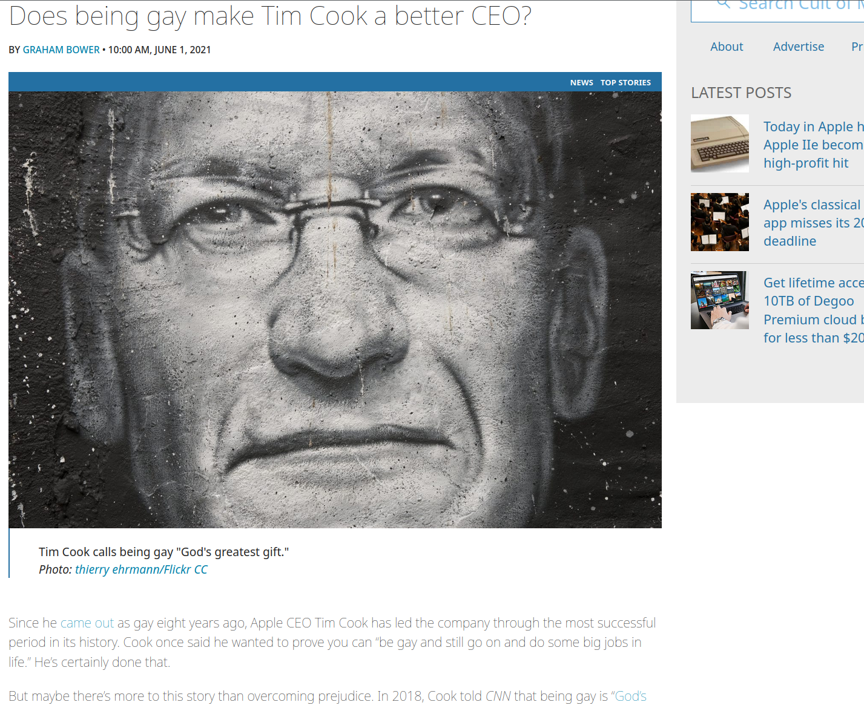
Task: Open the About page link
Action: pyautogui.click(x=727, y=47)
